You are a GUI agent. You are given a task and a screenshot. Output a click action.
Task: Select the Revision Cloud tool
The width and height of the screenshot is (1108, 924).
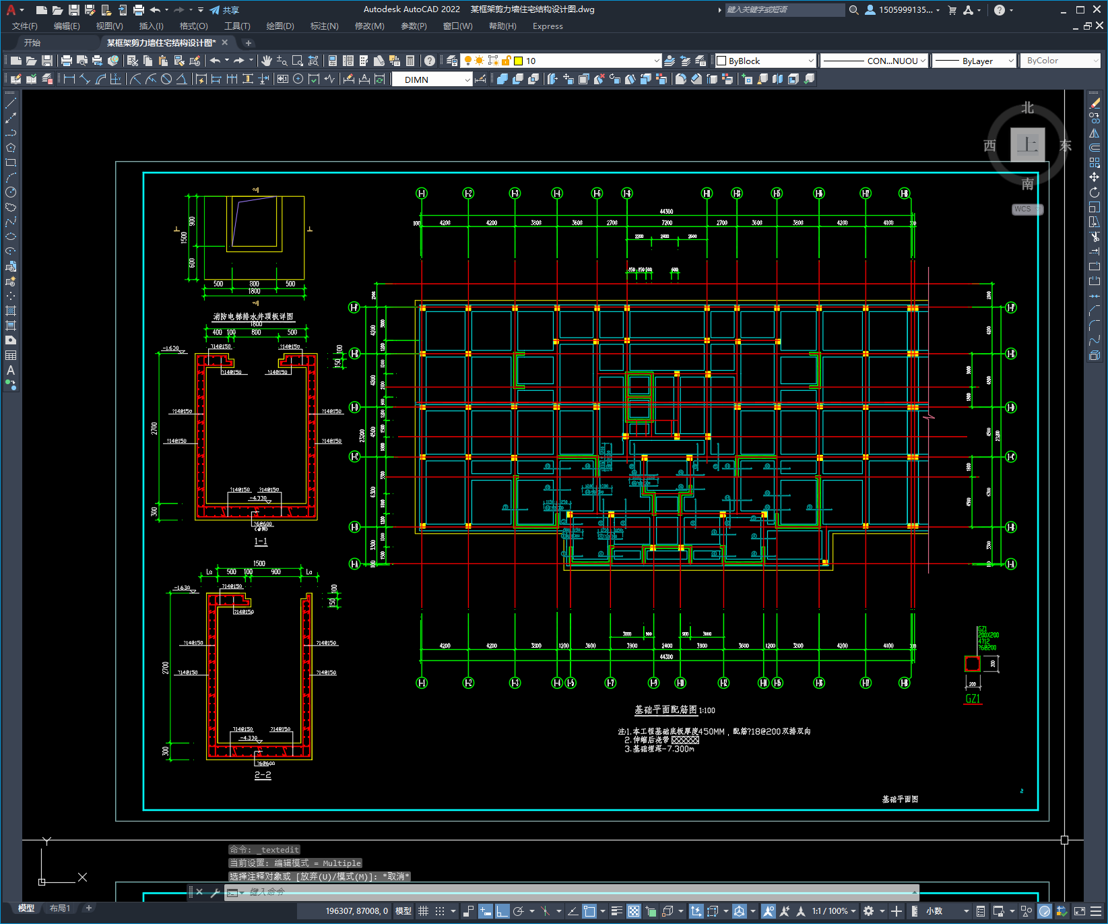coord(11,207)
